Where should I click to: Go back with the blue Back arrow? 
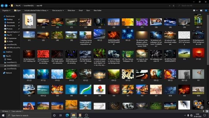click(x=2, y=6)
